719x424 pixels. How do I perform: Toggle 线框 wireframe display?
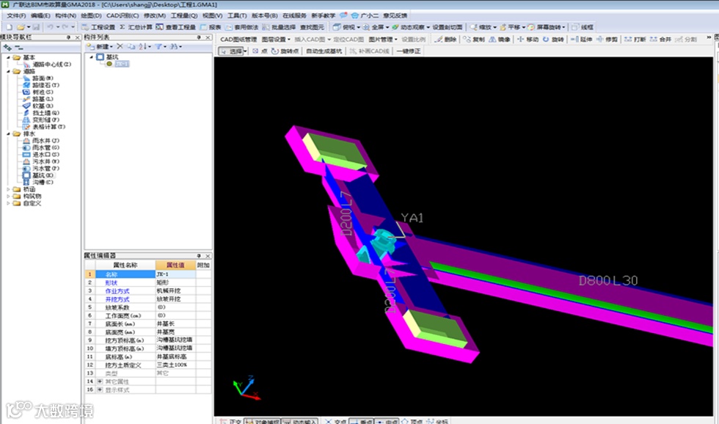click(x=583, y=27)
